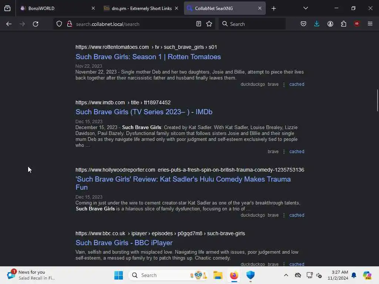Open cached version of Rotten Tomatoes result
The height and width of the screenshot is (284, 379).
(297, 84)
